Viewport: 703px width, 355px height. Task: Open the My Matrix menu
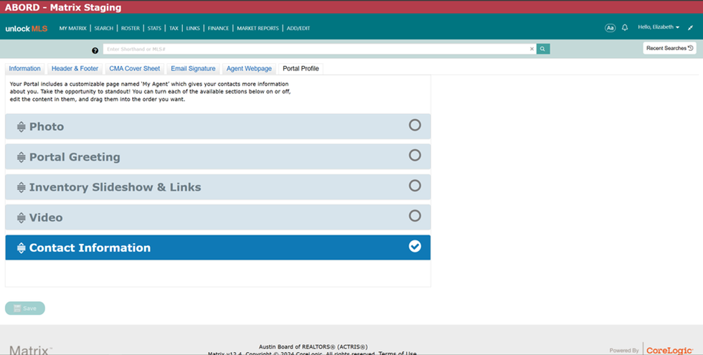click(x=72, y=28)
